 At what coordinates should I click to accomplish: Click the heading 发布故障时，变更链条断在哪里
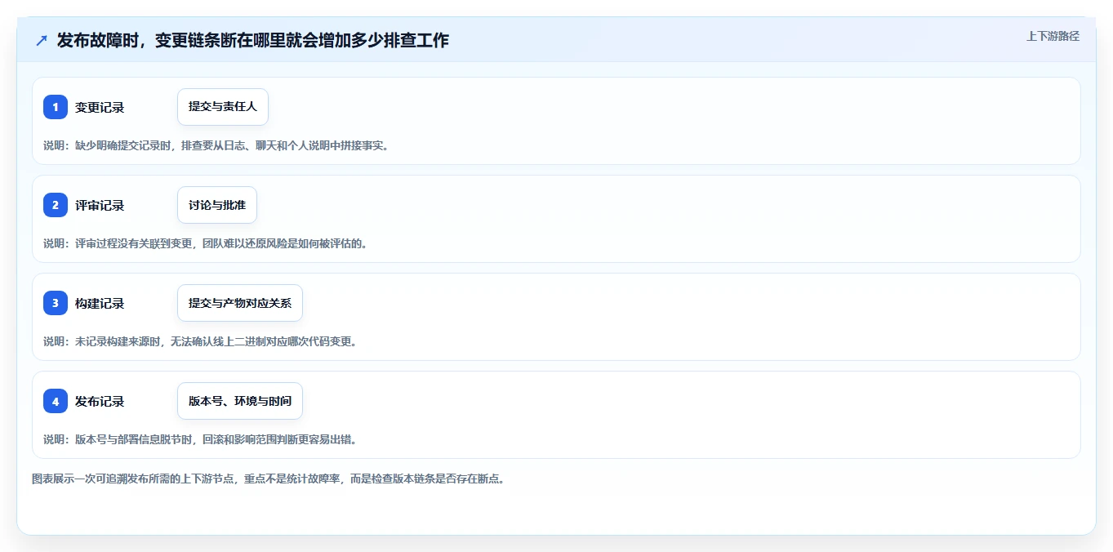click(x=253, y=40)
